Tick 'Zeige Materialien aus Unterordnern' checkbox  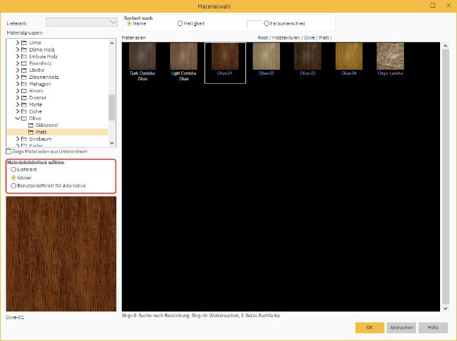[8, 151]
